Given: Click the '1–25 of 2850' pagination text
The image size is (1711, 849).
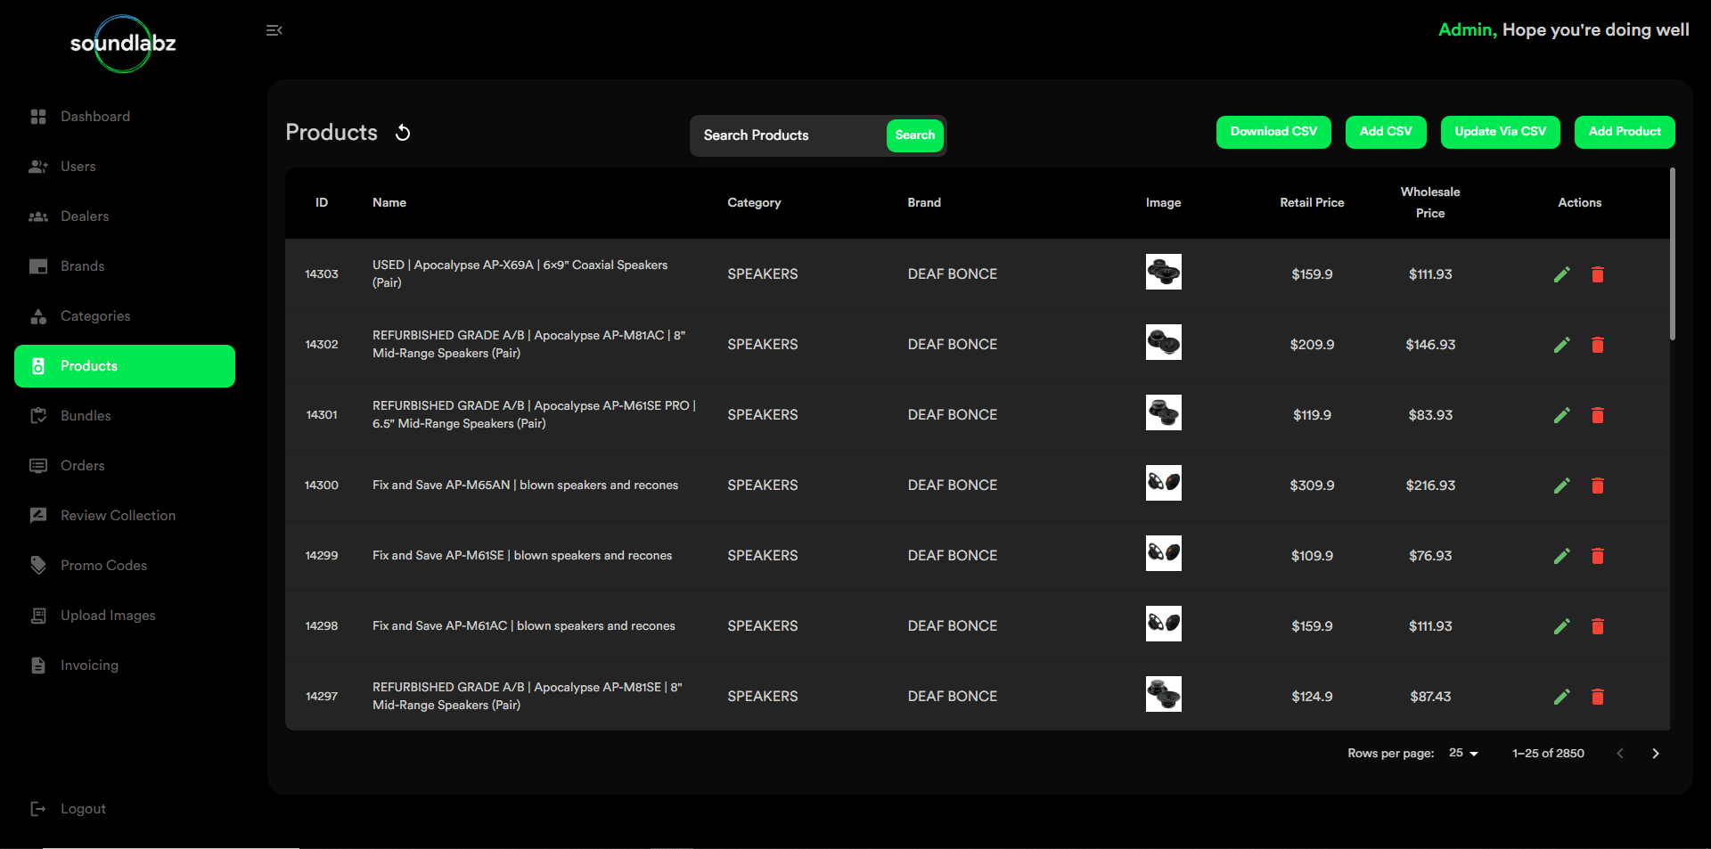Looking at the screenshot, I should (1548, 754).
